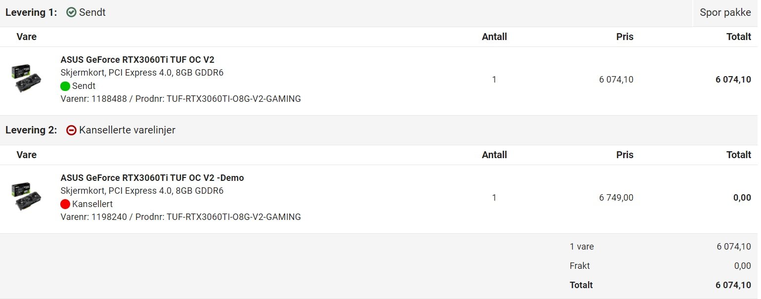Click the Levering 1 header label

[x=31, y=12]
